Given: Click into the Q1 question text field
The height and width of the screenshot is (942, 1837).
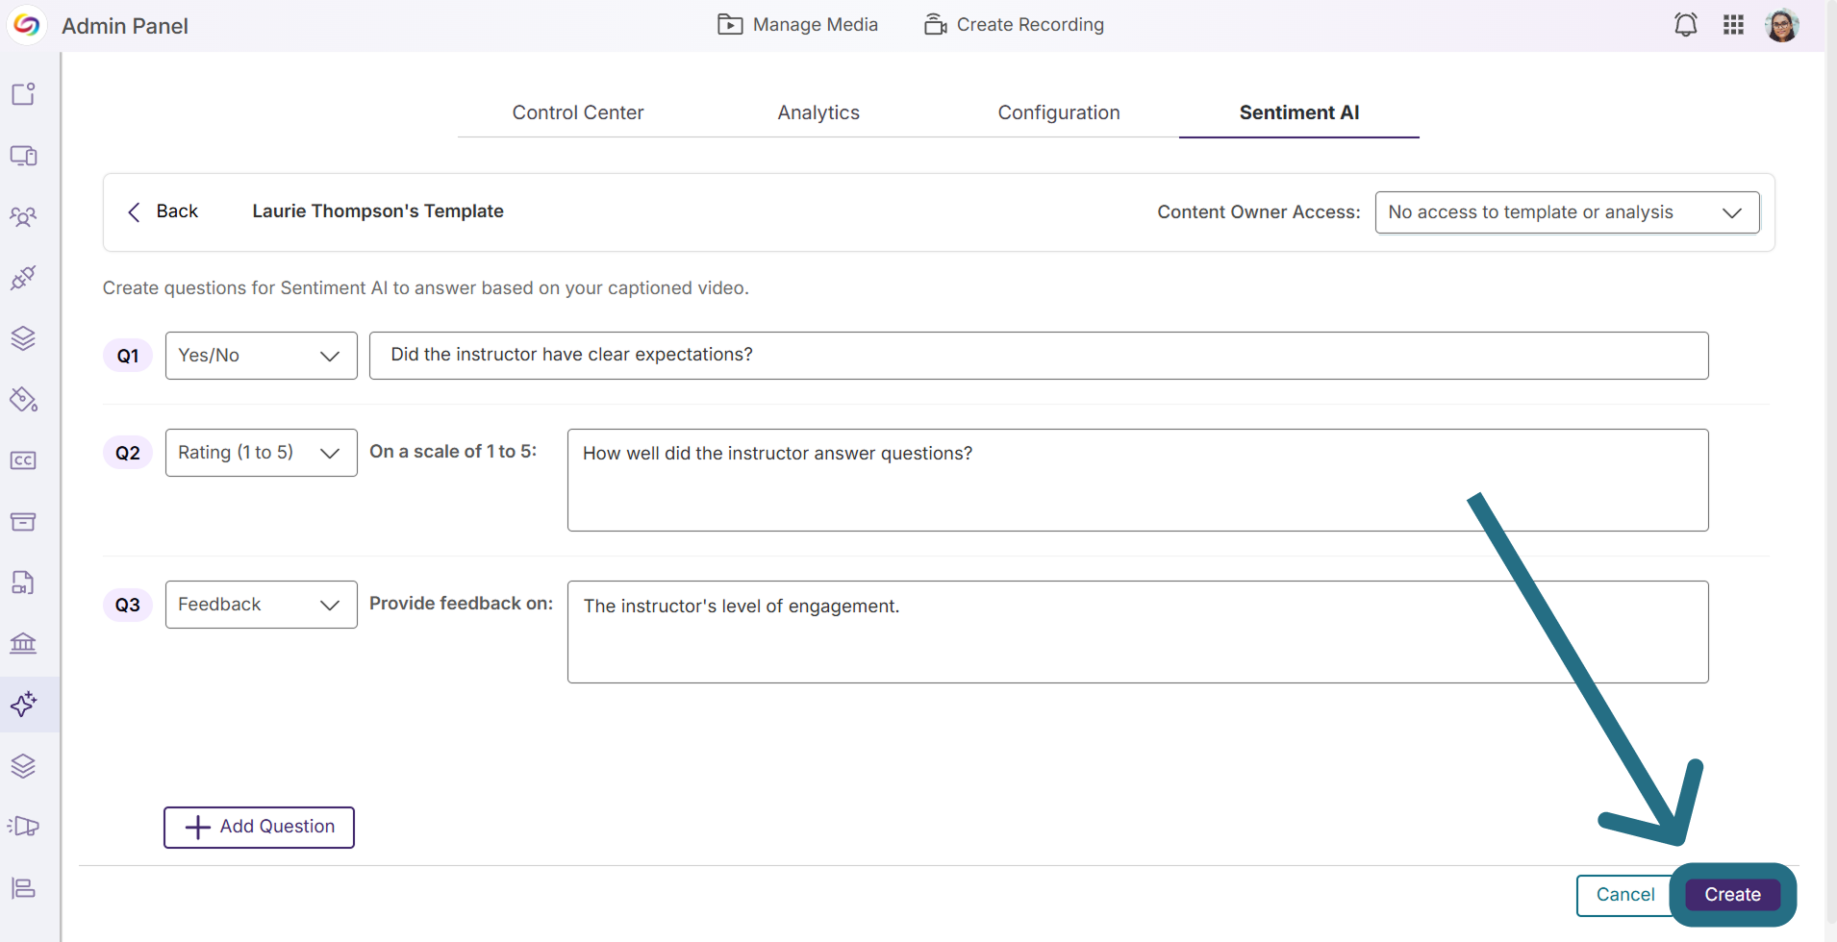Looking at the screenshot, I should 1039,356.
